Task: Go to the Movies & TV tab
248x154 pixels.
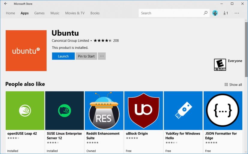Action: tap(75, 13)
